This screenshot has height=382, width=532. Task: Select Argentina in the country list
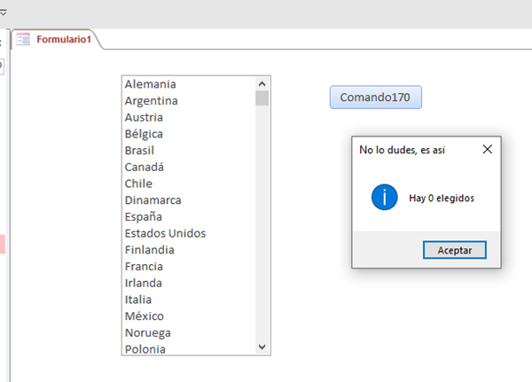188,101
